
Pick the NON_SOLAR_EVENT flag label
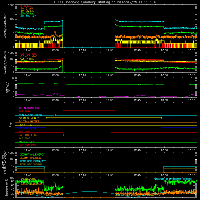[x=30, y=115]
